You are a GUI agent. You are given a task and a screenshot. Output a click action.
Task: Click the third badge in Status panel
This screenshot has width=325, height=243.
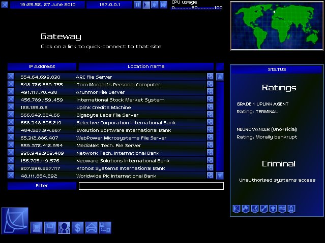coord(255,209)
